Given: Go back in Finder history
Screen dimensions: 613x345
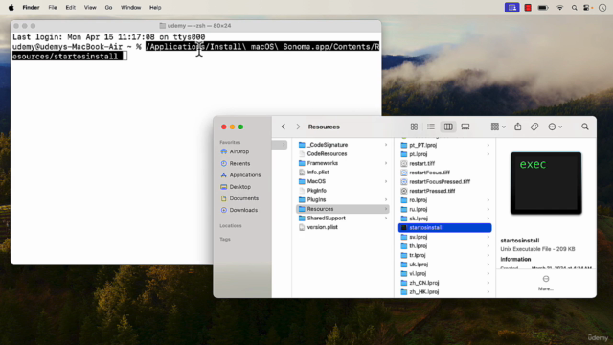Looking at the screenshot, I should tap(284, 126).
